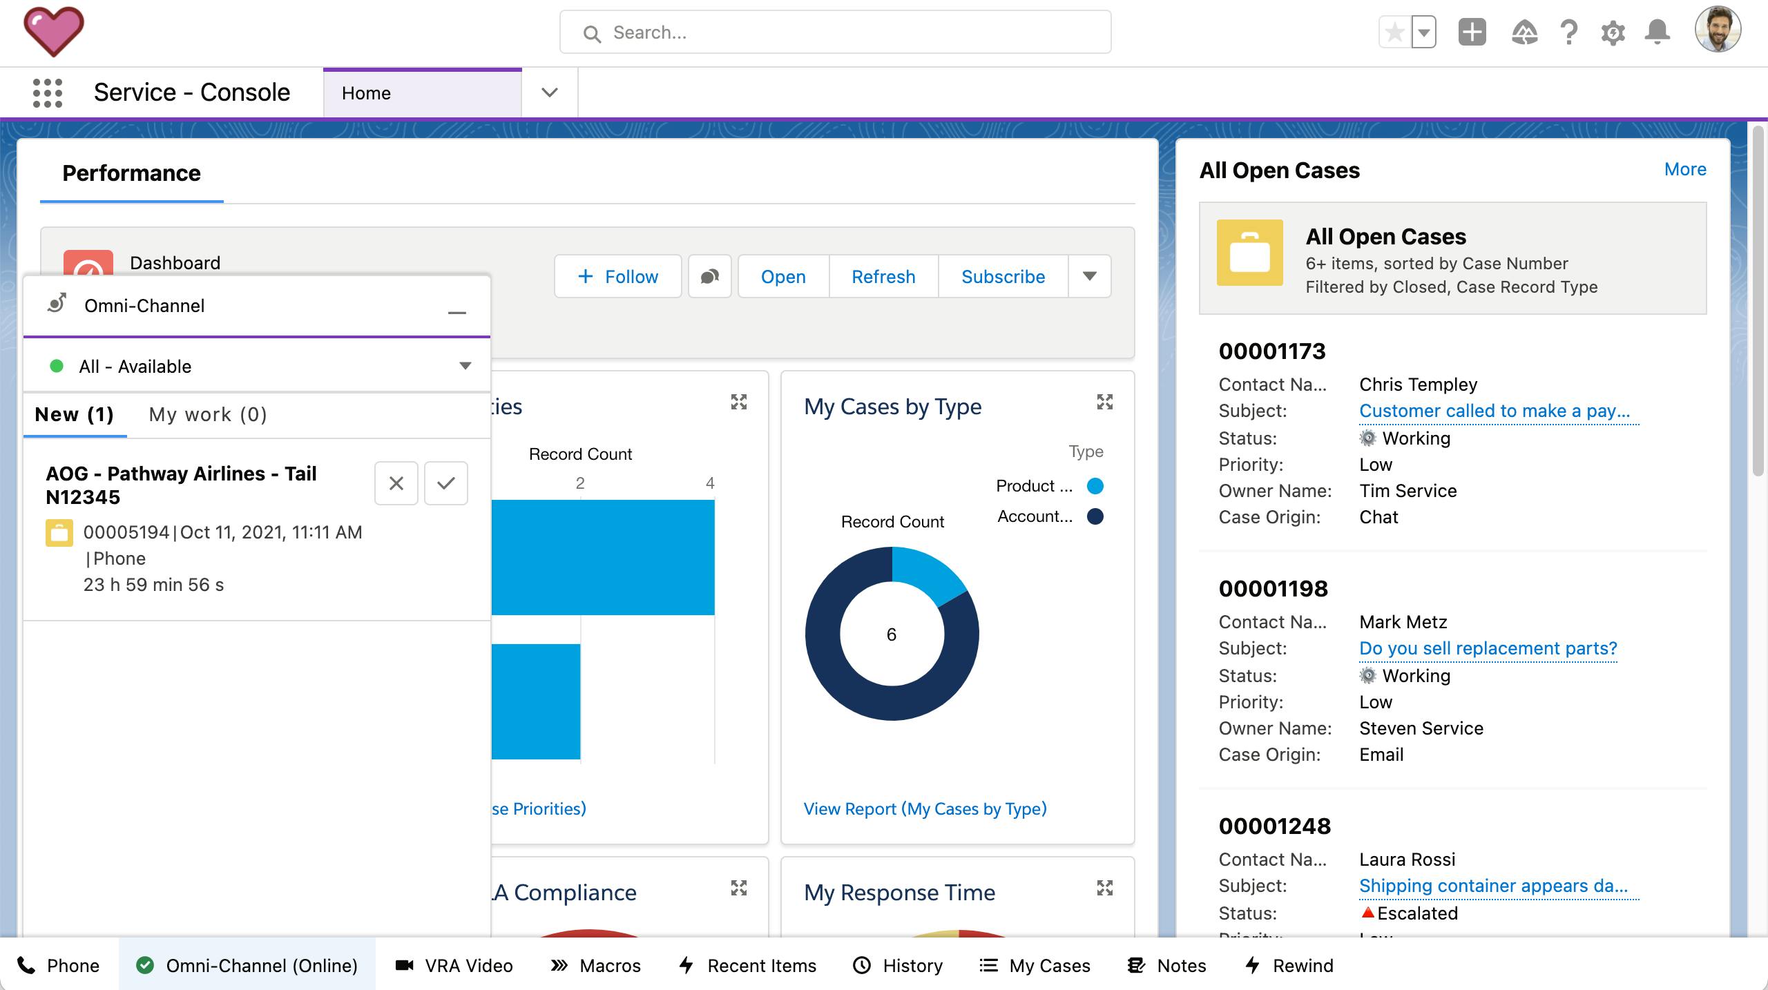1768x990 pixels.
Task: Open the Home tab navigation chevron
Action: pos(550,93)
